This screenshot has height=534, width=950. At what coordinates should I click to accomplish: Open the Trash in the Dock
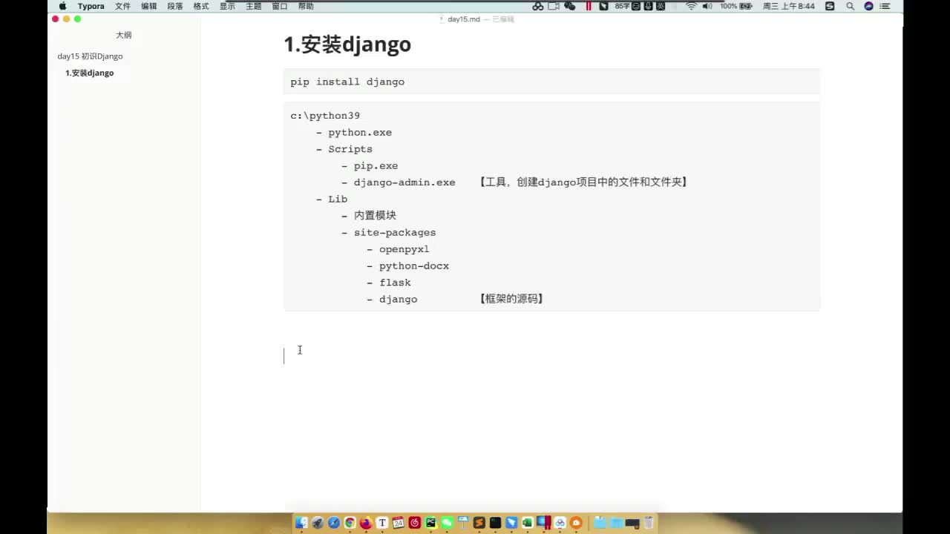coord(649,523)
